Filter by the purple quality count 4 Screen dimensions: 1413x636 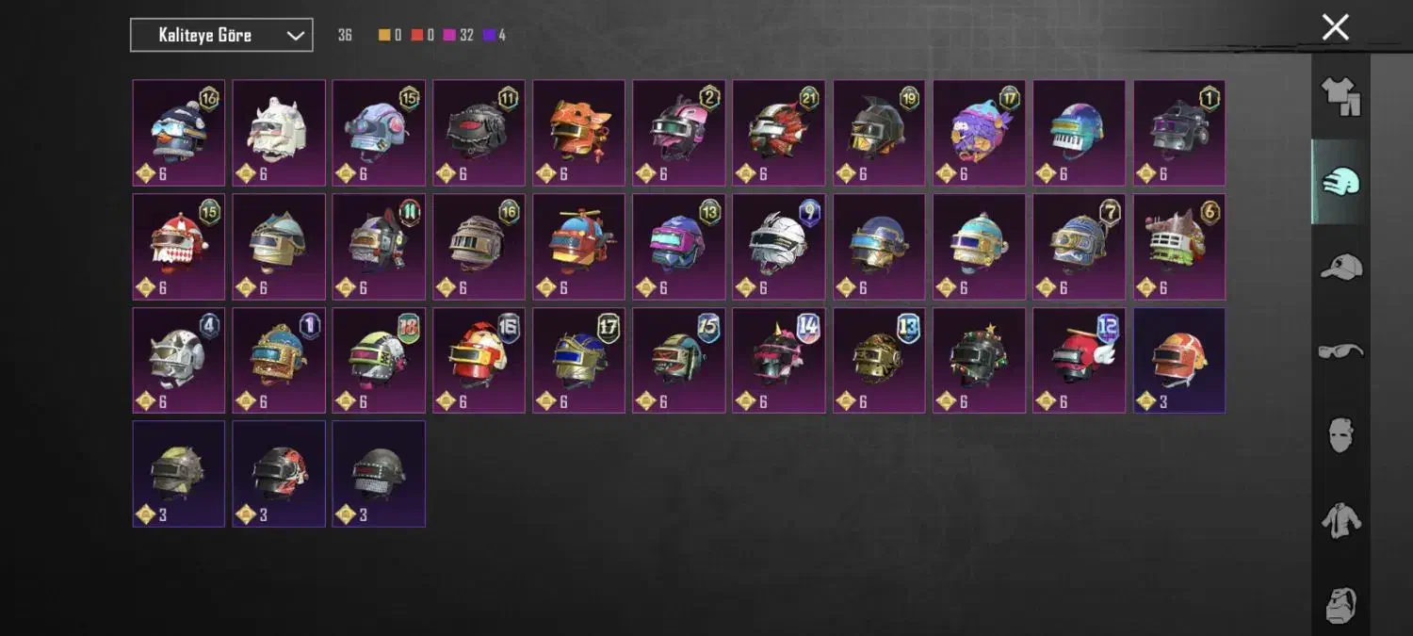[495, 35]
